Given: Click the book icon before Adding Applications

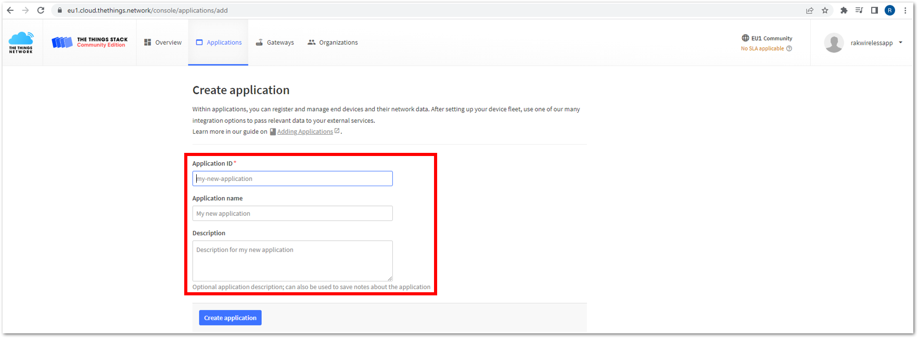Looking at the screenshot, I should (273, 132).
